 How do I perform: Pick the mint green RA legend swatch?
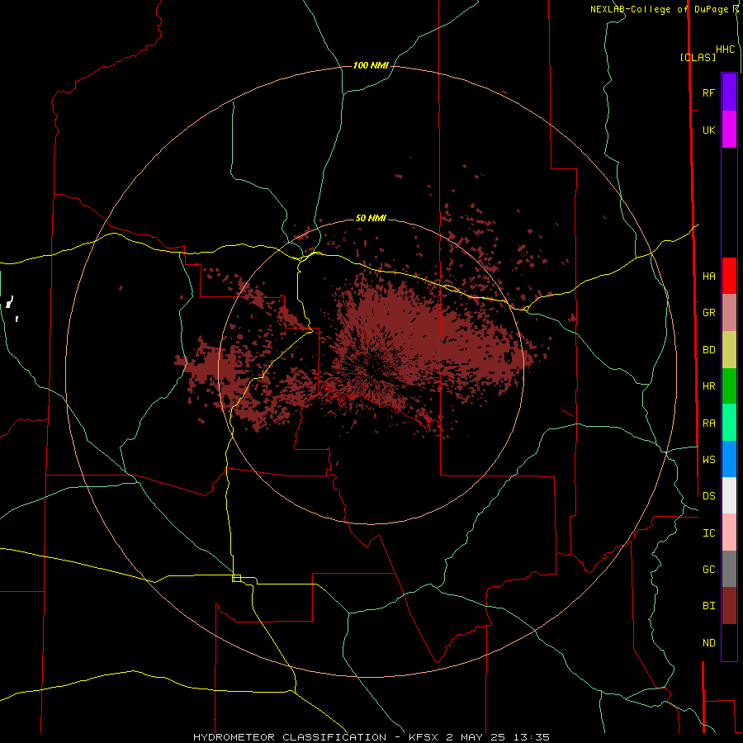point(729,423)
